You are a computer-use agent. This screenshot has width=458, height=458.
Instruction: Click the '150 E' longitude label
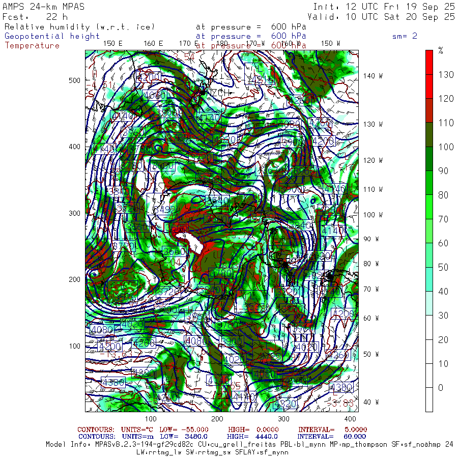[113, 44]
